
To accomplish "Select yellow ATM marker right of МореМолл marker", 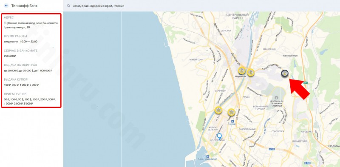I will (x=250, y=72).
